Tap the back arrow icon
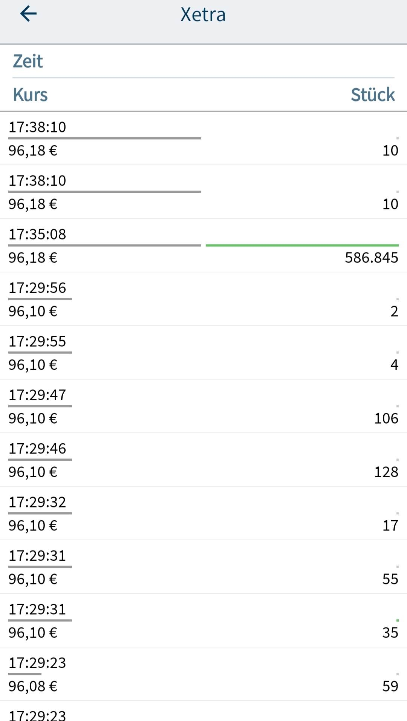This screenshot has height=721, width=407. pyautogui.click(x=28, y=14)
